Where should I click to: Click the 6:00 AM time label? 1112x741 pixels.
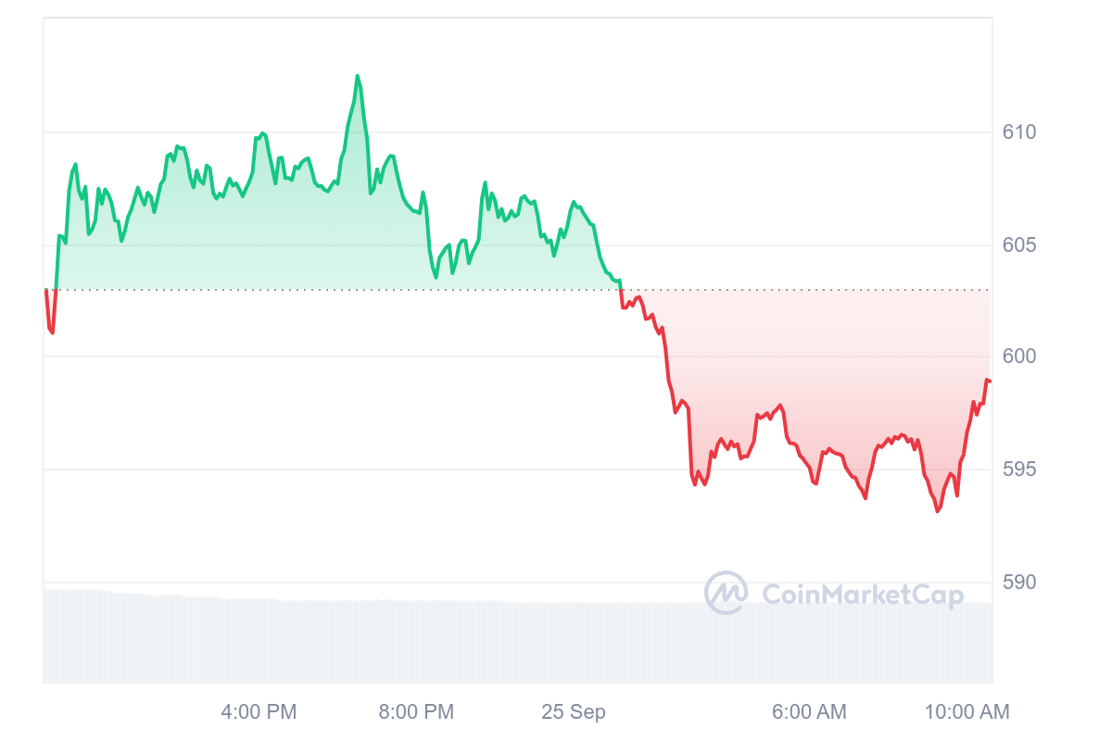point(809,712)
